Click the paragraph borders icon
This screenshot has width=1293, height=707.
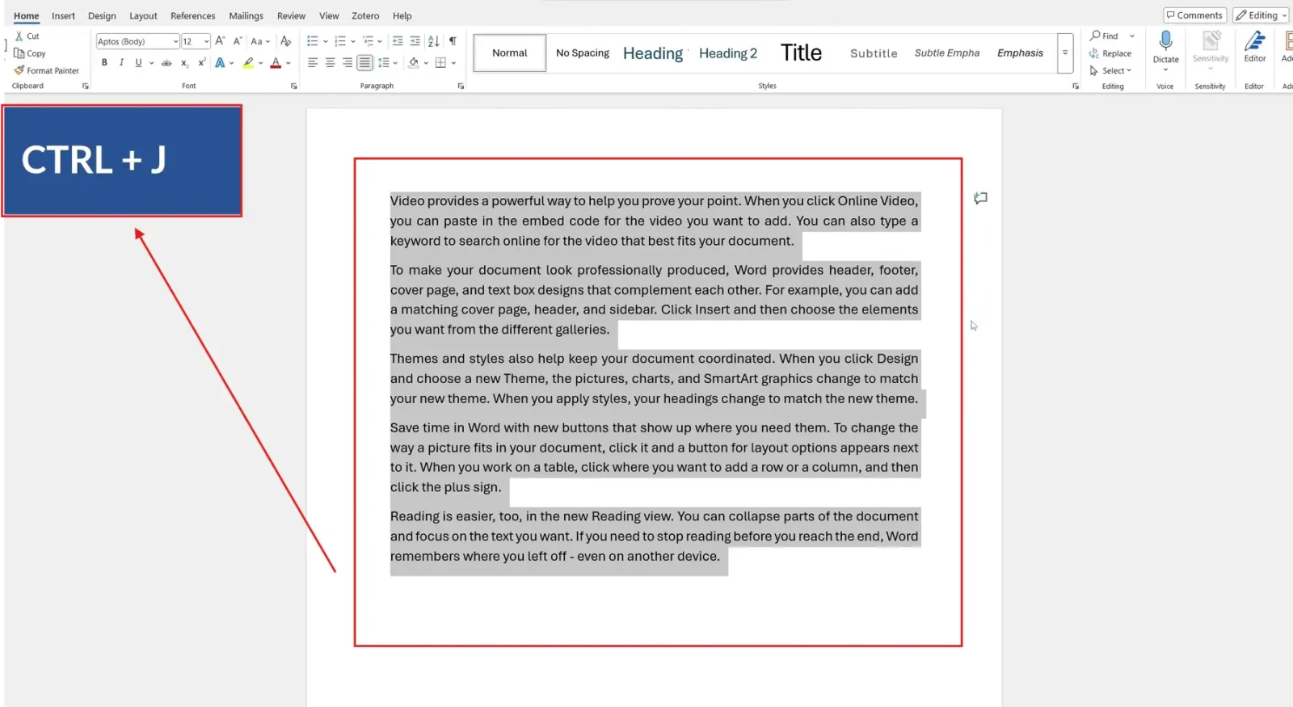(x=440, y=63)
